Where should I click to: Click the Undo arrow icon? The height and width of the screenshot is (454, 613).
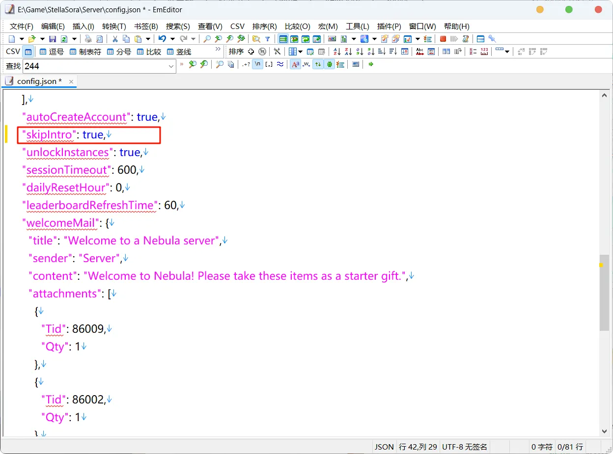click(x=162, y=39)
